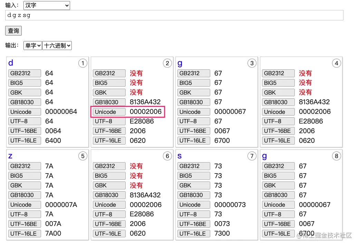Click the GB18030 button in card 2
The image size is (359, 246).
coord(109,102)
